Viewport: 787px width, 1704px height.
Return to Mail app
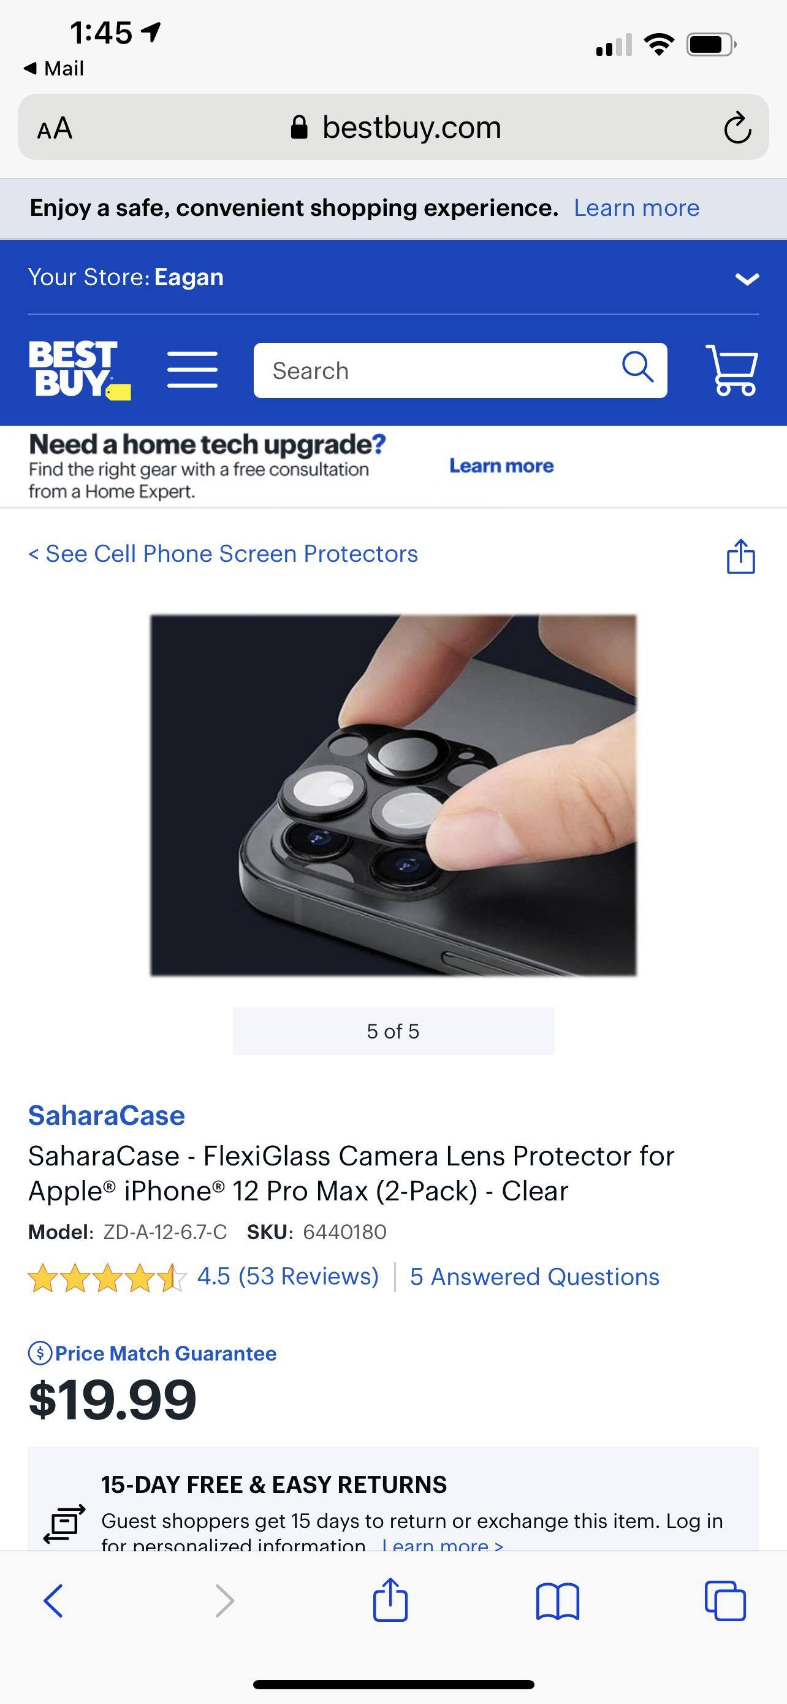(x=53, y=68)
